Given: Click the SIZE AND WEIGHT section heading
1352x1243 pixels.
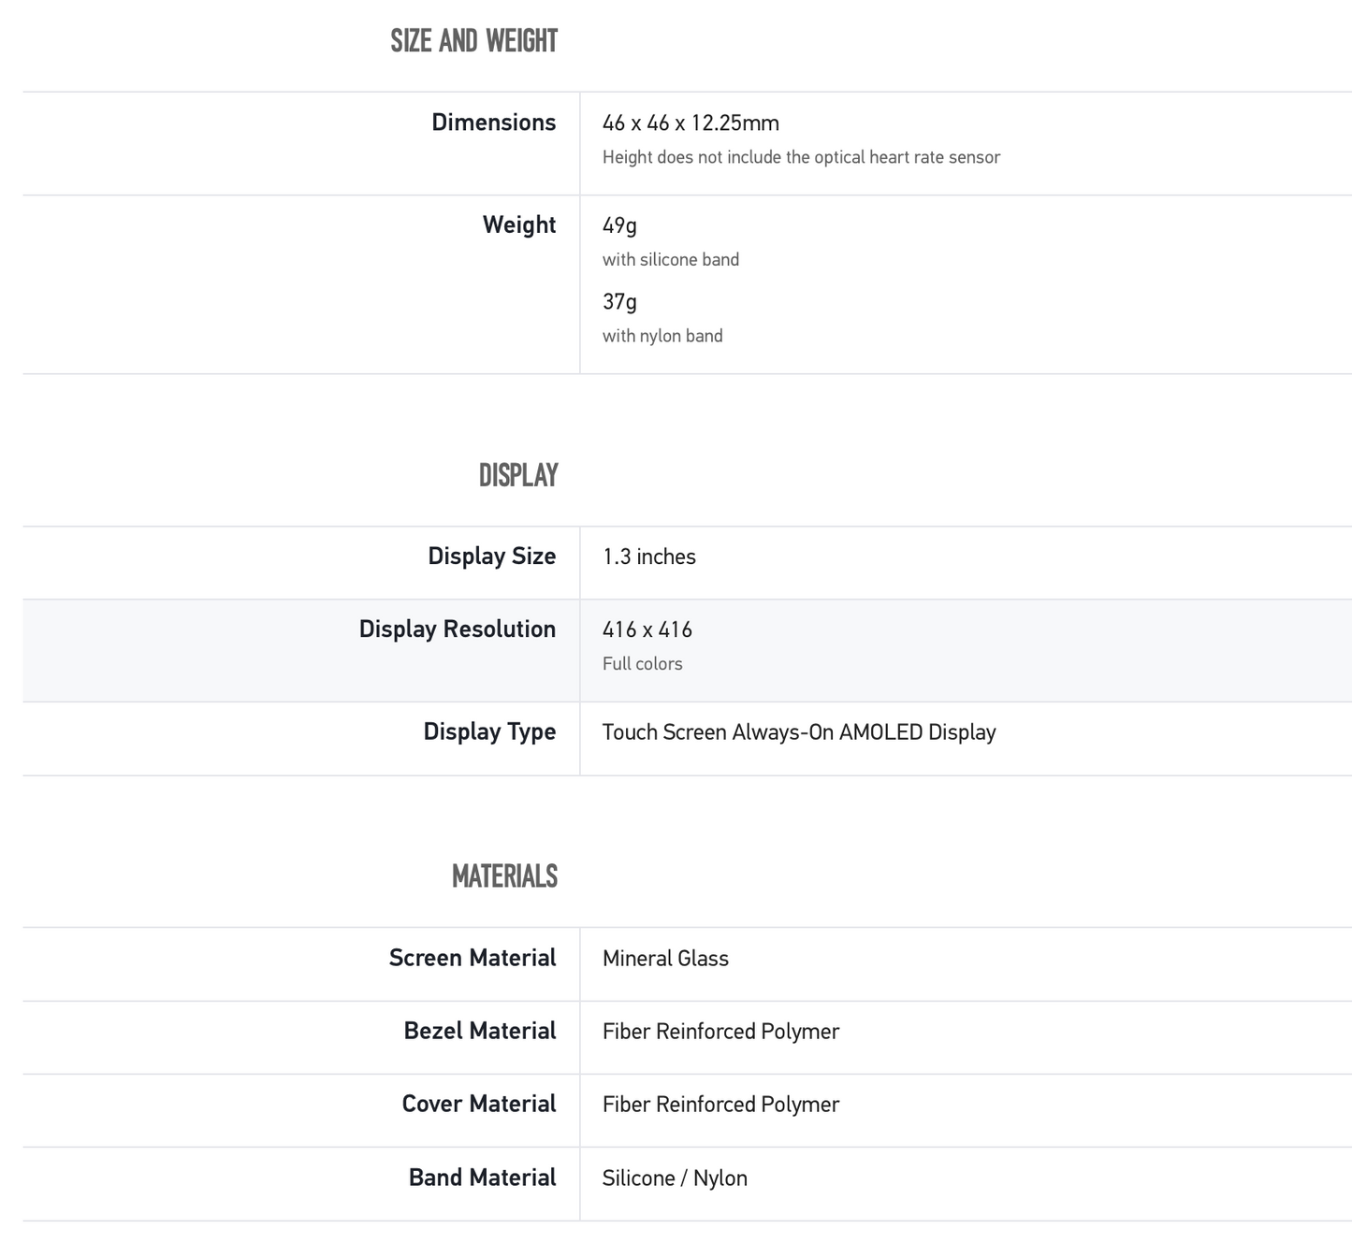Looking at the screenshot, I should (x=473, y=41).
